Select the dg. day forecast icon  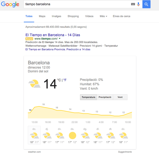click(85, 136)
